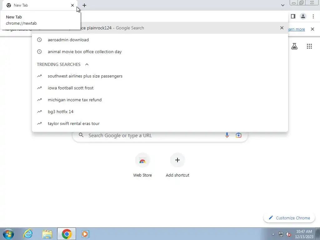Open the Google apps grid icon
This screenshot has height=240, width=320.
(x=309, y=46)
